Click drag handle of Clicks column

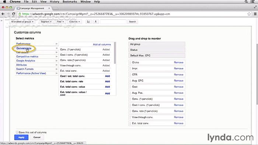[130, 63]
